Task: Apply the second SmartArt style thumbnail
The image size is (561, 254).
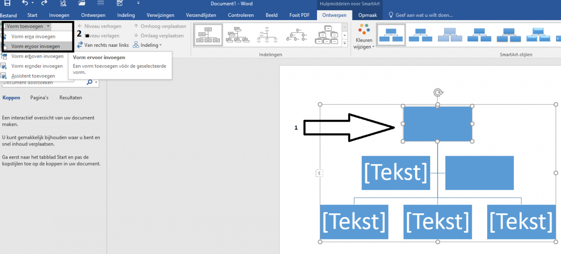Action: (x=420, y=35)
